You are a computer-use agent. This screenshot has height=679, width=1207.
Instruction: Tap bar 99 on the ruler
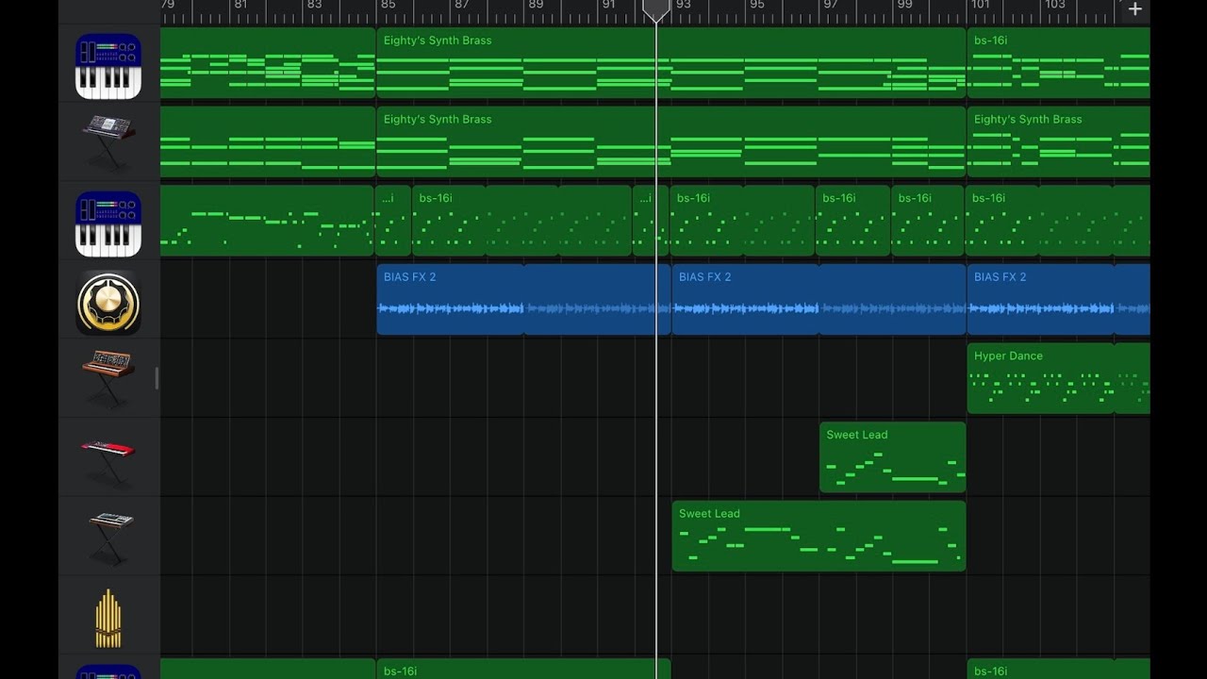904,6
